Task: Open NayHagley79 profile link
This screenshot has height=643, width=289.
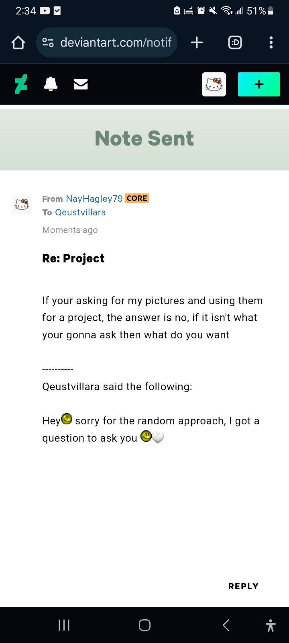Action: point(94,199)
